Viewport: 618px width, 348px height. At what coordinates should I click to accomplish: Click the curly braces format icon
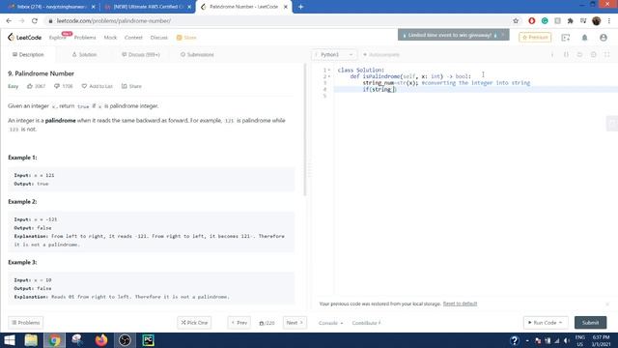566,54
